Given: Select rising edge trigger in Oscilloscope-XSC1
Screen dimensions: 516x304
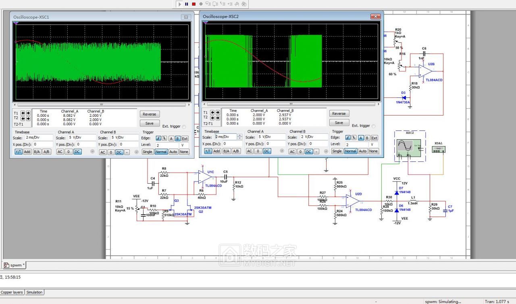Looking at the screenshot, I should [x=158, y=139].
